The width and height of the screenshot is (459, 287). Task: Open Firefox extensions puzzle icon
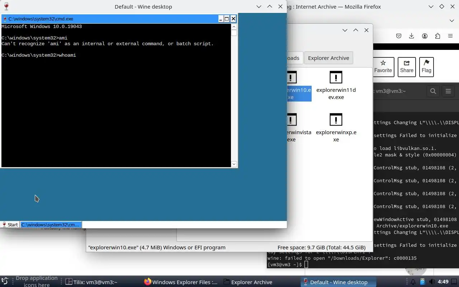click(437, 36)
